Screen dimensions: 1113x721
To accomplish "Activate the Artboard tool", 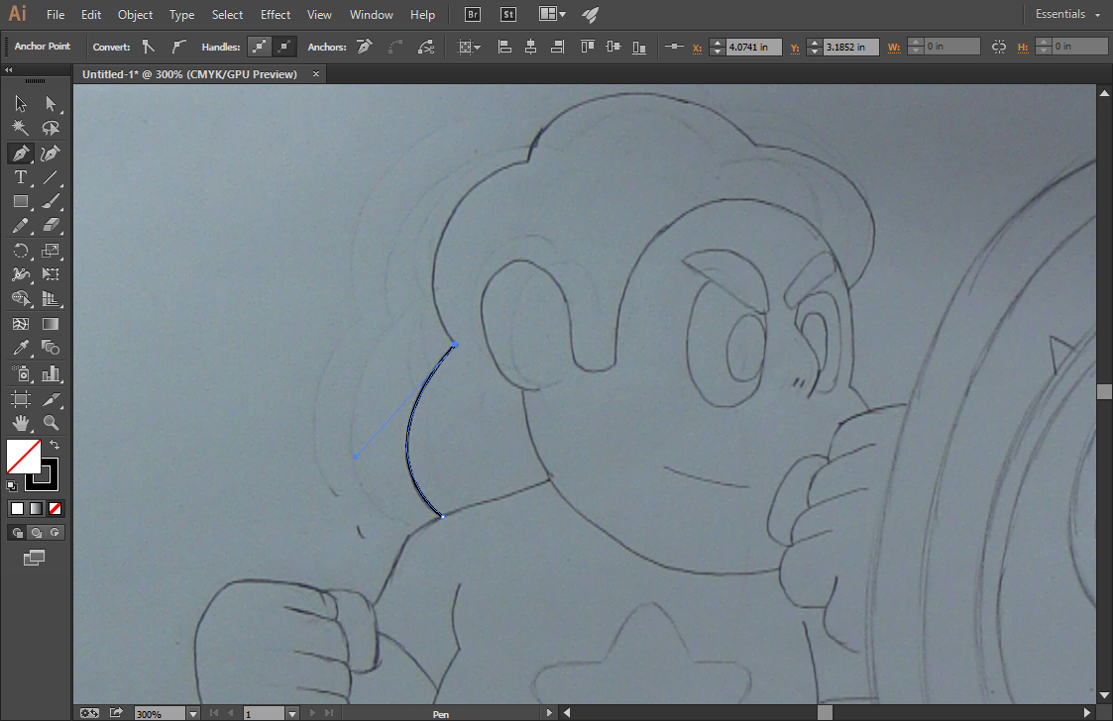I will point(21,399).
